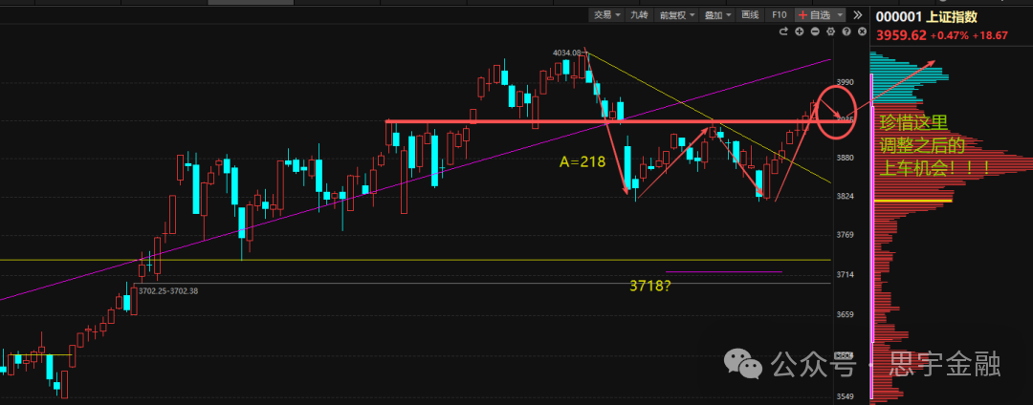The height and width of the screenshot is (405, 1033).
Task: Expand the 叠加 overlay dropdown
Action: pyautogui.click(x=718, y=15)
